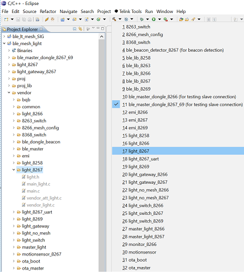
Task: Click the New file toolbar icon
Action: 6,19
